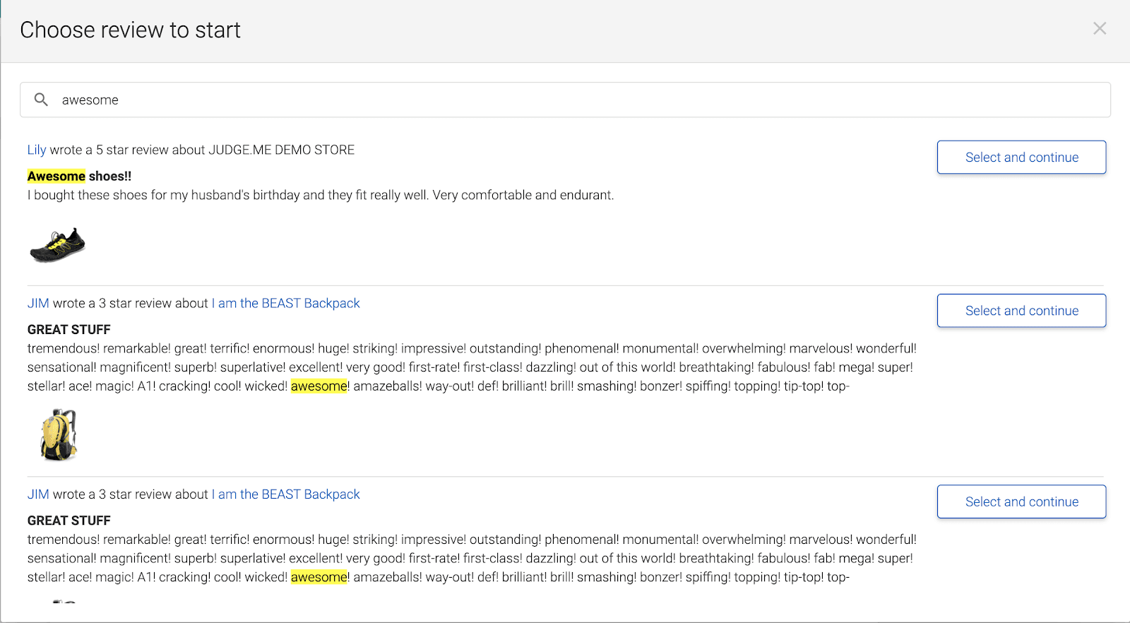This screenshot has height=623, width=1130.
Task: Click the highlighted "awesome" in the third review
Action: coord(319,577)
